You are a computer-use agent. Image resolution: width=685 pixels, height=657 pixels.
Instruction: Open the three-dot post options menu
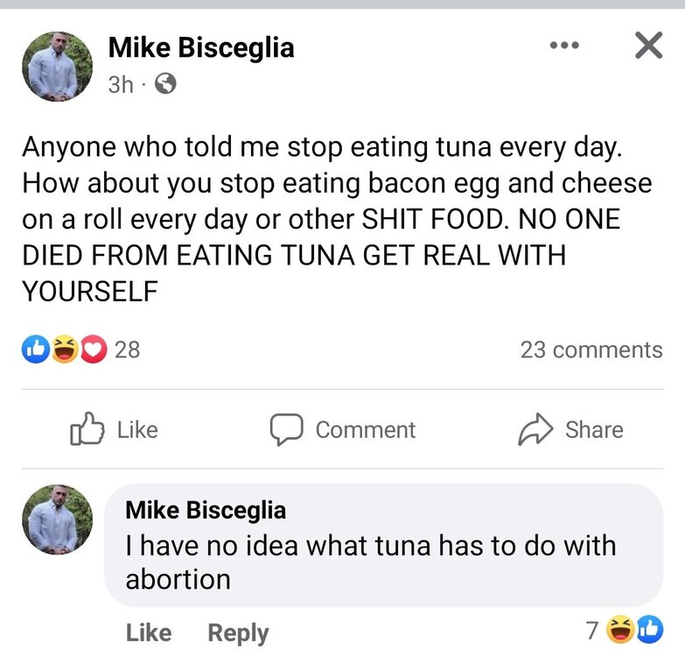point(564,45)
